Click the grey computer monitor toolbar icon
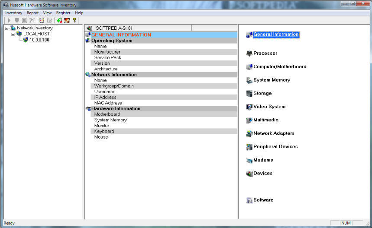Viewport: 372px width, 228px height. [24, 20]
